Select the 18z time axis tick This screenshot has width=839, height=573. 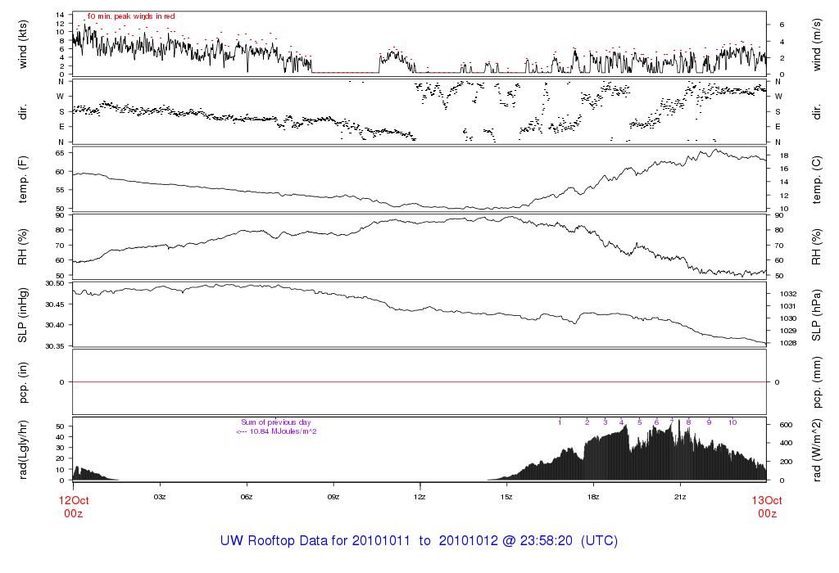(593, 497)
